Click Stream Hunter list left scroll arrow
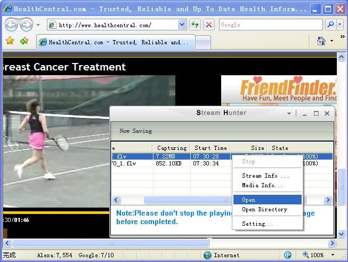This screenshot has width=348, height=262. click(116, 200)
